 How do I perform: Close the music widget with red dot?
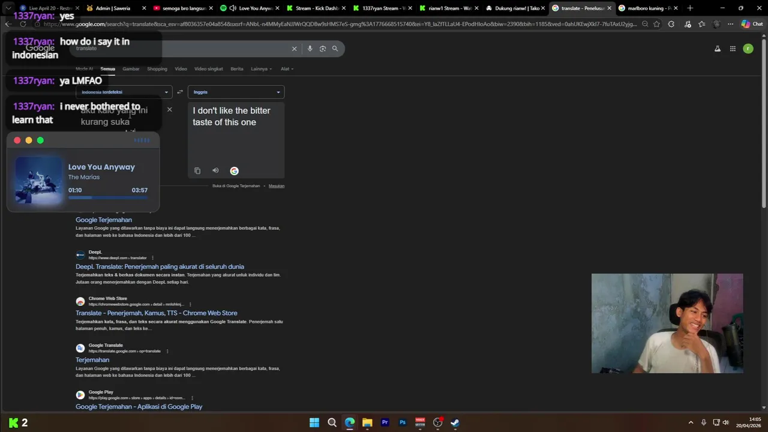[x=17, y=140]
